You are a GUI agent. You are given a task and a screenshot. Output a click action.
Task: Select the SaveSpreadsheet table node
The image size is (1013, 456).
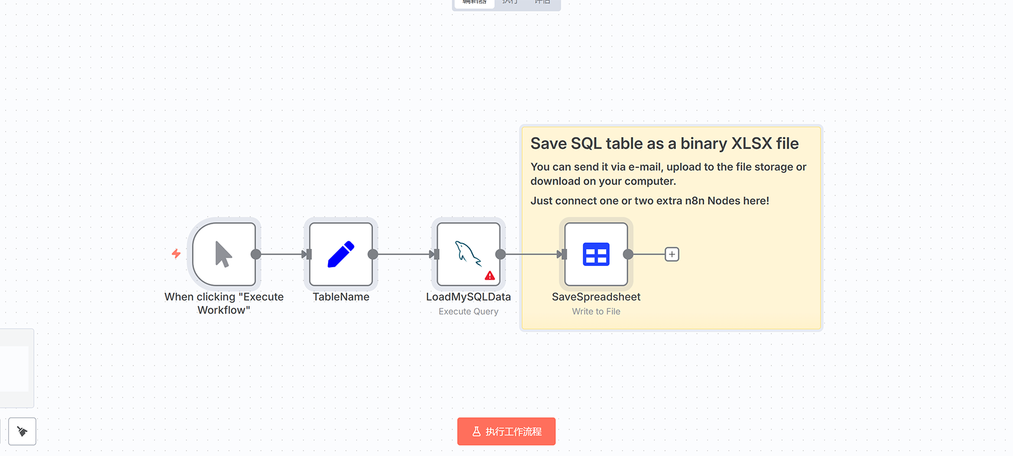(x=596, y=254)
